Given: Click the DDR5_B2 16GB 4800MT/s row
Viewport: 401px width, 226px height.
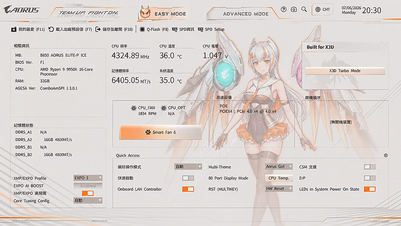Looking at the screenshot, I should 44,155.
